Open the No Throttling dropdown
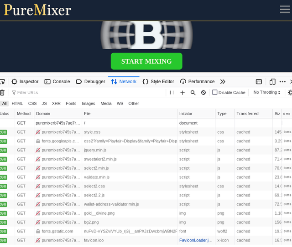This screenshot has height=247, width=292. click(x=266, y=92)
